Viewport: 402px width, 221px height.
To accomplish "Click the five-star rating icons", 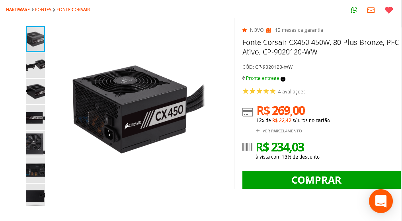I will 259,91.
